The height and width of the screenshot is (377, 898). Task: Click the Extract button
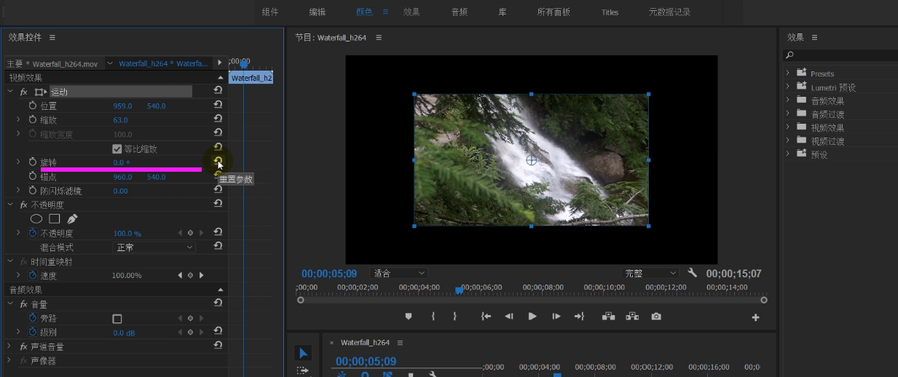tap(632, 317)
